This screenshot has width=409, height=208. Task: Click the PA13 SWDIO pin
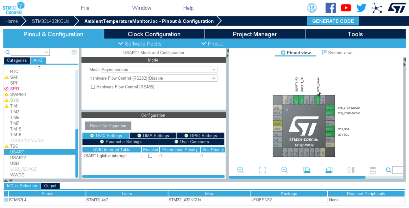(330, 113)
